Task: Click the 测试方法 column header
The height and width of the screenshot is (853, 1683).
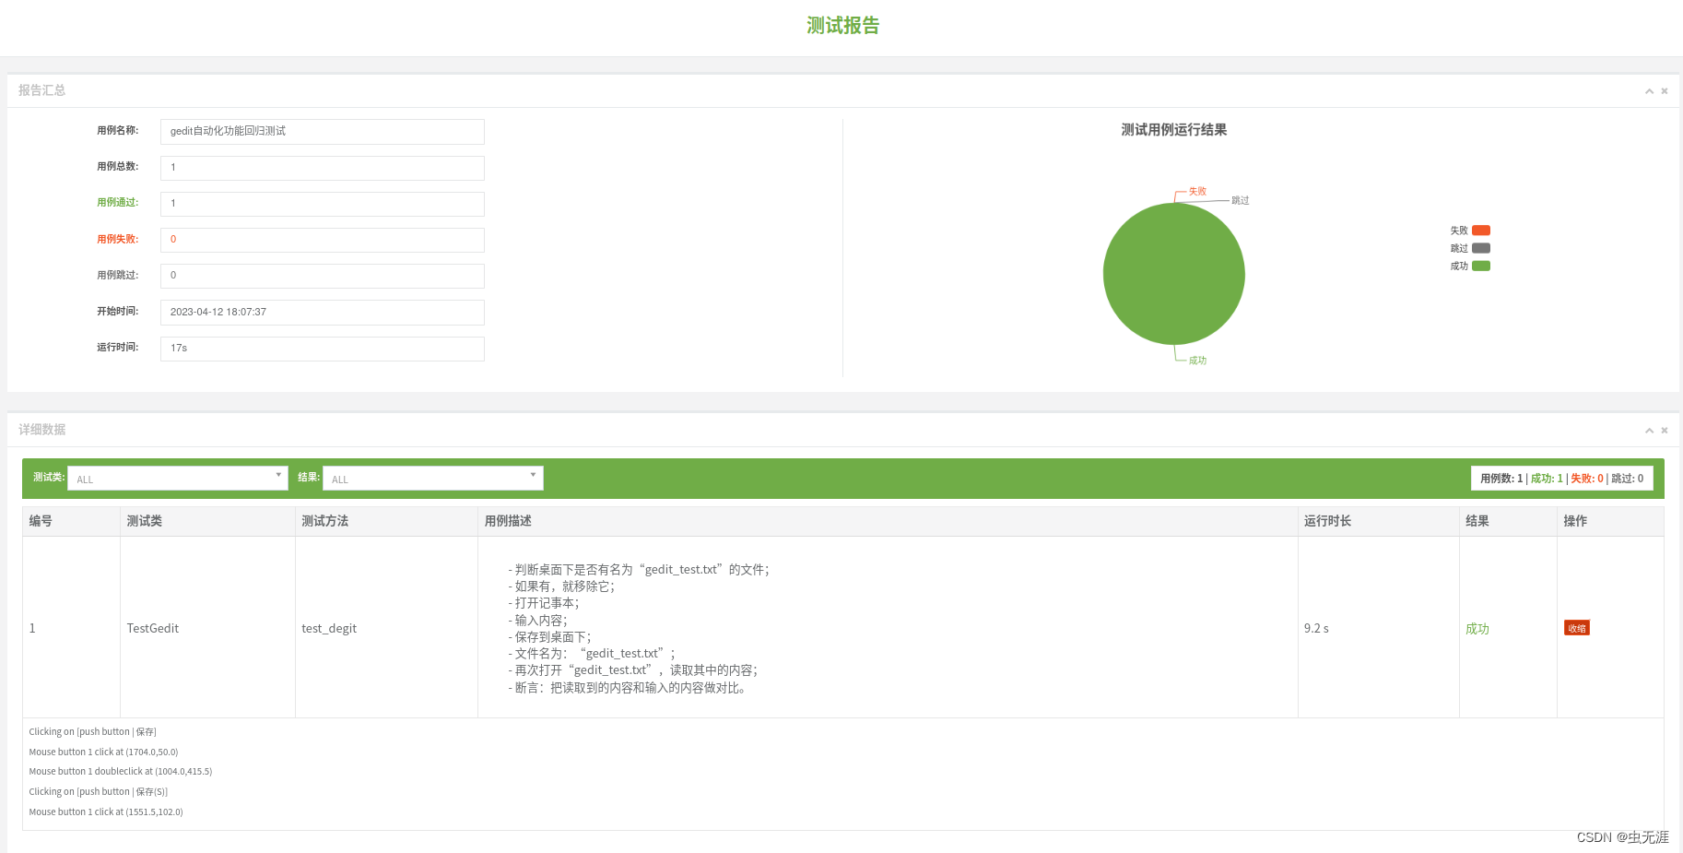Action: 386,521
